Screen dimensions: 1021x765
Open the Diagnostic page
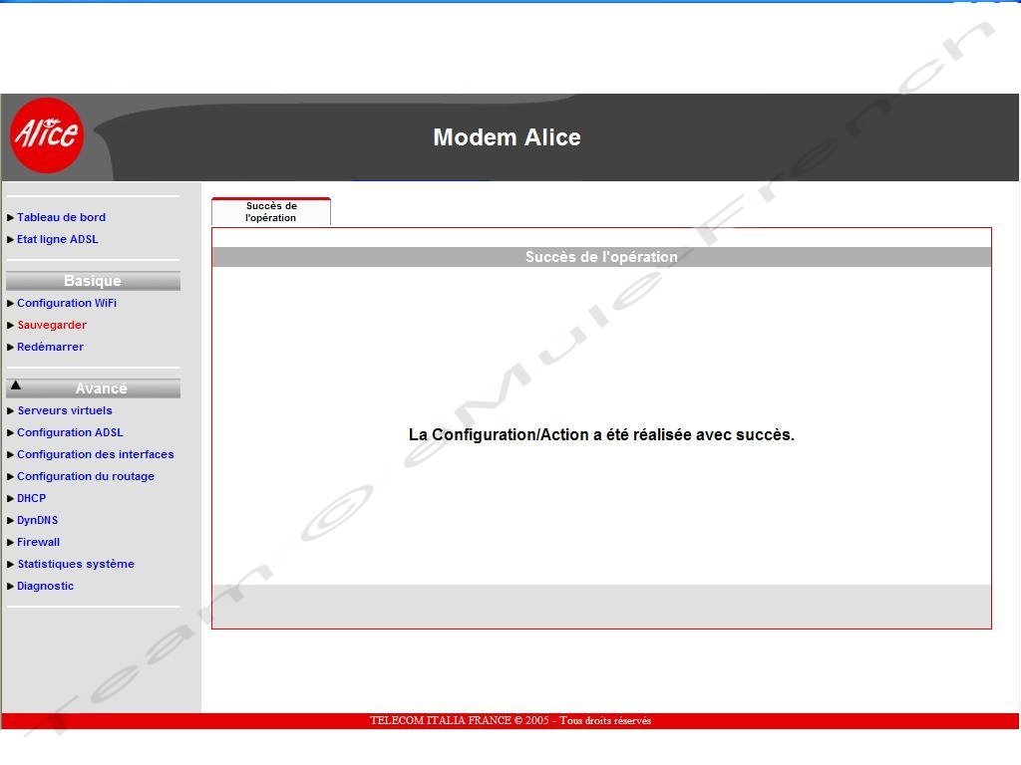(x=45, y=586)
